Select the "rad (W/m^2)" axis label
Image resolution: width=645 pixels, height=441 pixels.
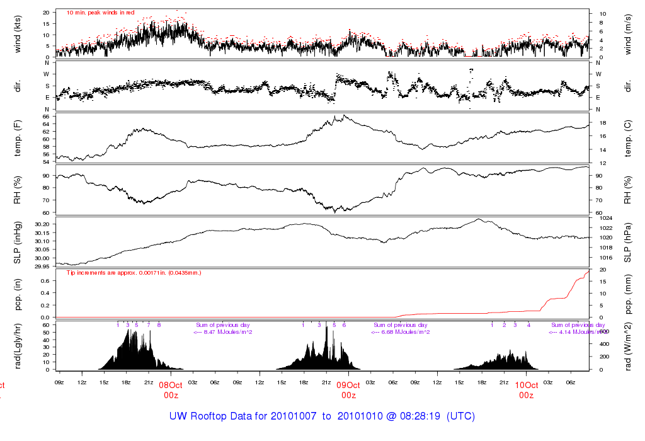point(628,346)
